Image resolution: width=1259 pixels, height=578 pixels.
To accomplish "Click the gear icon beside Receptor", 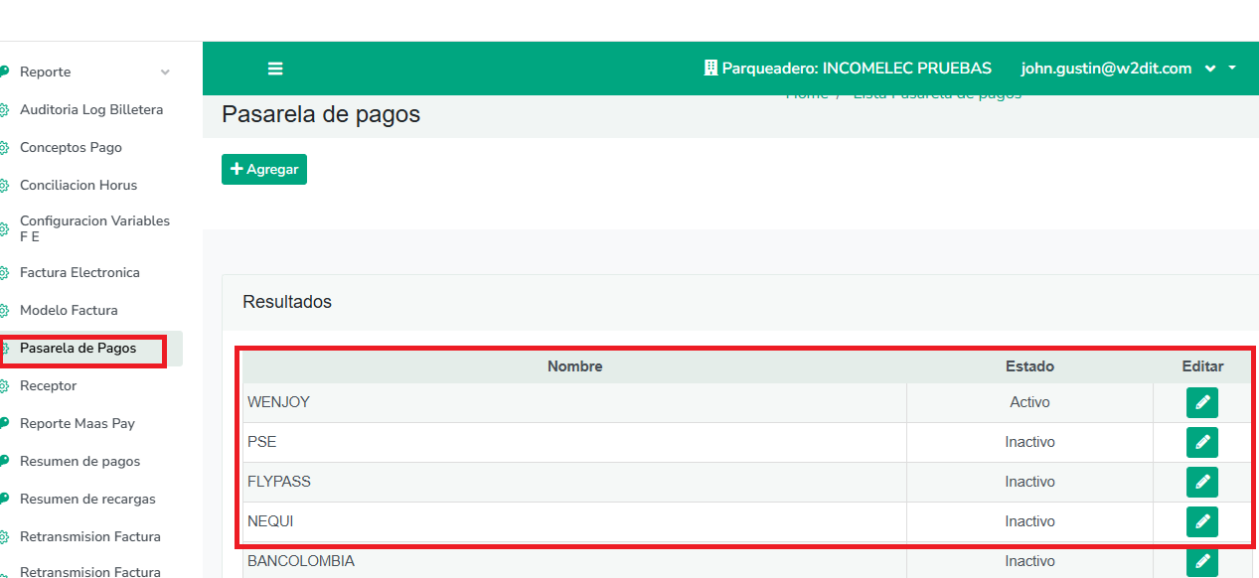I will coord(4,386).
